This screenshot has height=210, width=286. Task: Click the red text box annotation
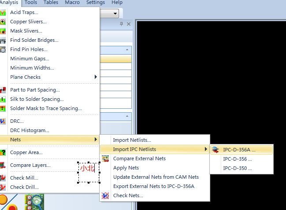point(88,172)
